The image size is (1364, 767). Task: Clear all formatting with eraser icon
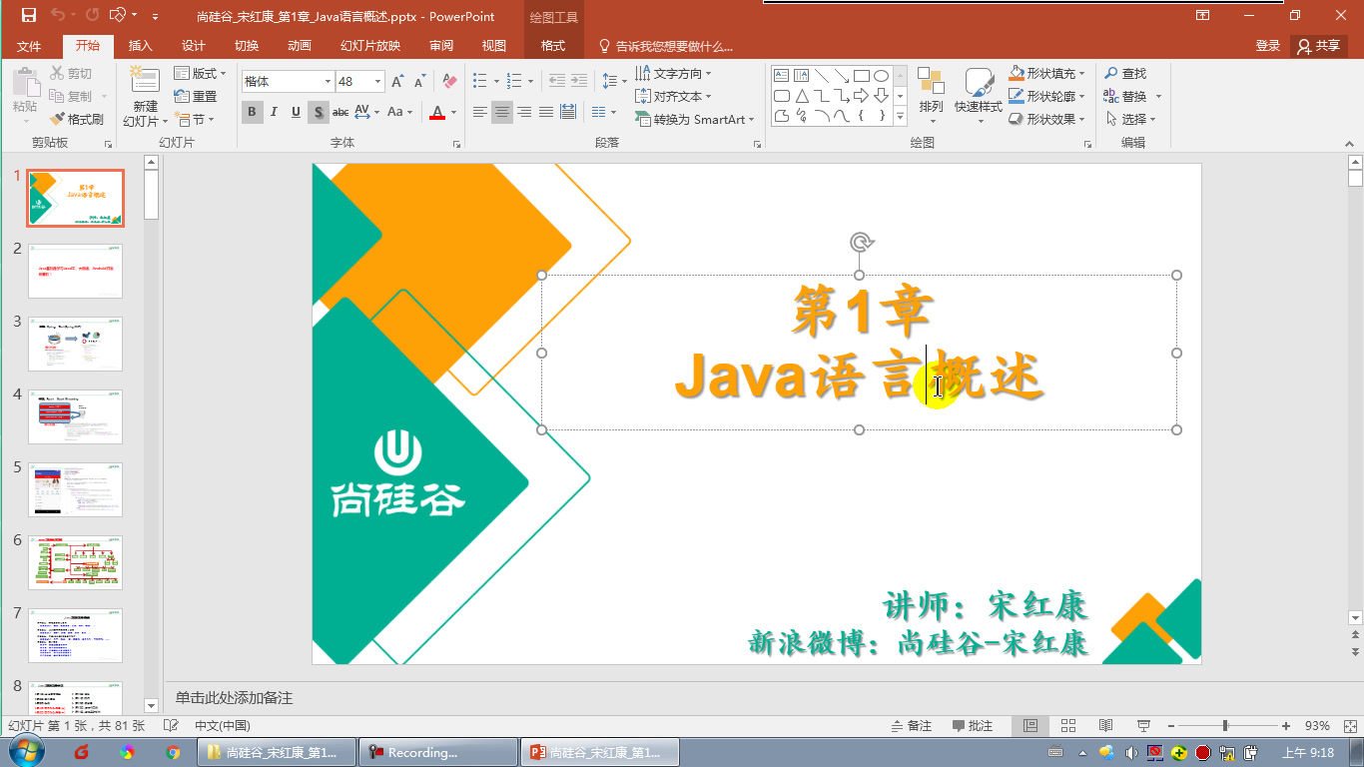(x=448, y=82)
